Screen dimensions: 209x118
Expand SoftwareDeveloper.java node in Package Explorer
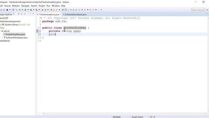coord(2,38)
